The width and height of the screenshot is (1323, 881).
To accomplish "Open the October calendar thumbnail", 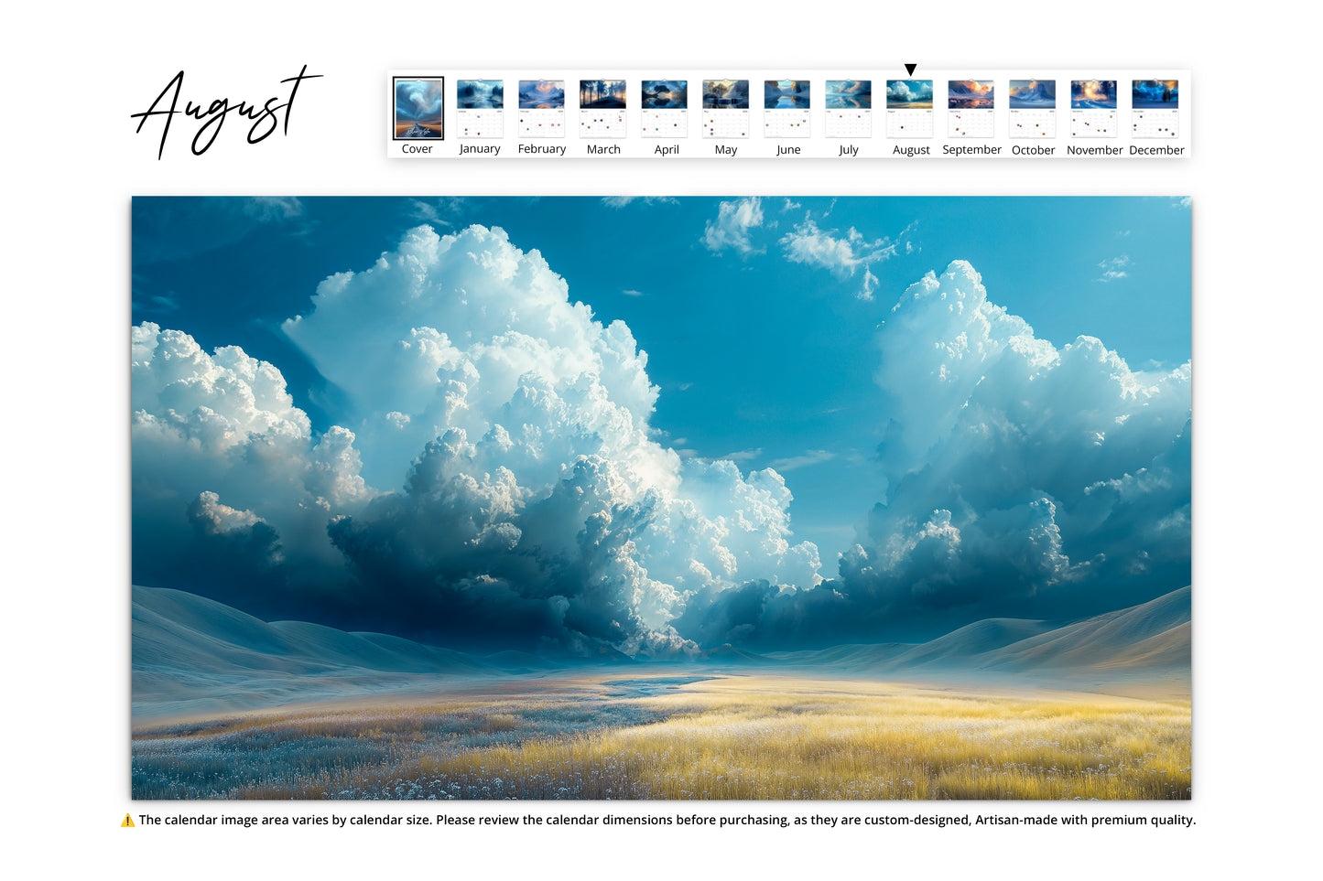I will click(1032, 109).
